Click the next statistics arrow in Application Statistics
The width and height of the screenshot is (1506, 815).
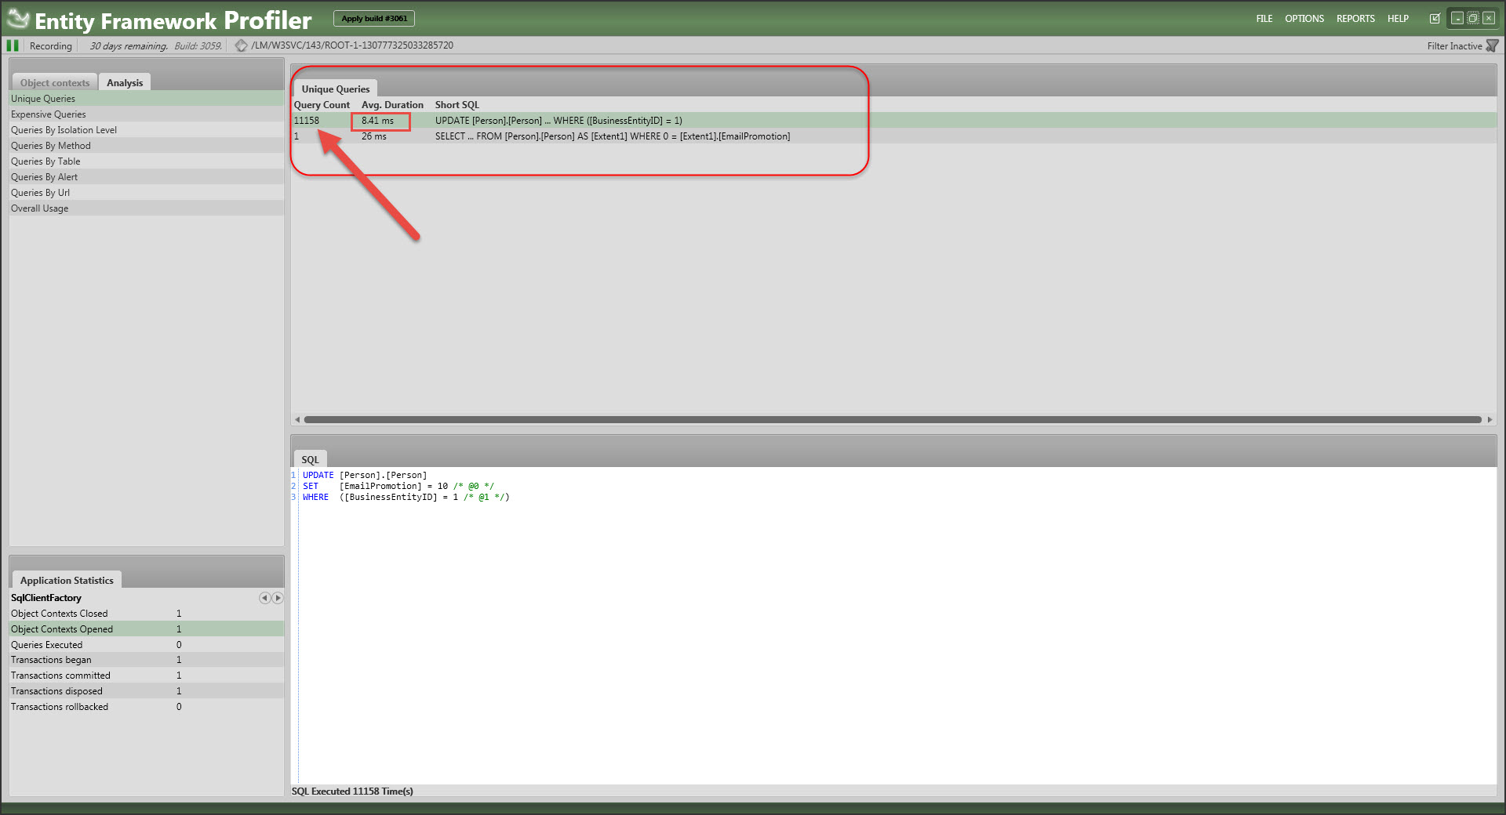click(x=277, y=598)
